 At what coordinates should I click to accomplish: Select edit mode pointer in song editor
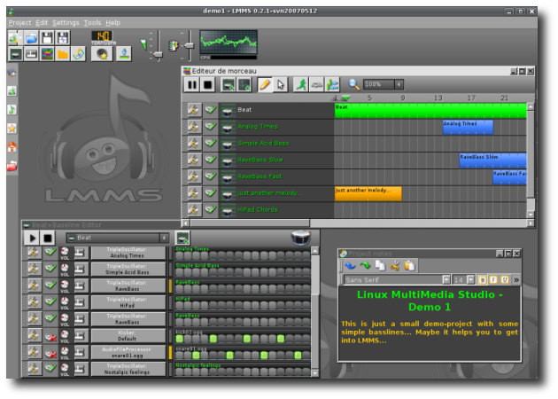point(281,85)
